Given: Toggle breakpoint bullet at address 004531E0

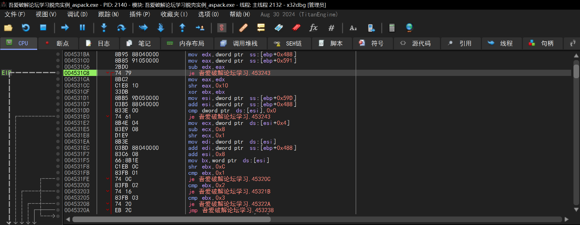Looking at the screenshot, I should click(x=58, y=117).
